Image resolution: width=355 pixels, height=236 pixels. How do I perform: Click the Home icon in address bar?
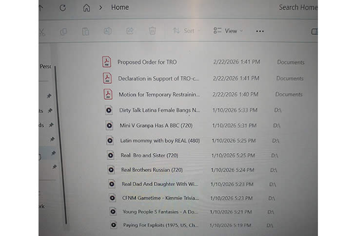tap(86, 8)
